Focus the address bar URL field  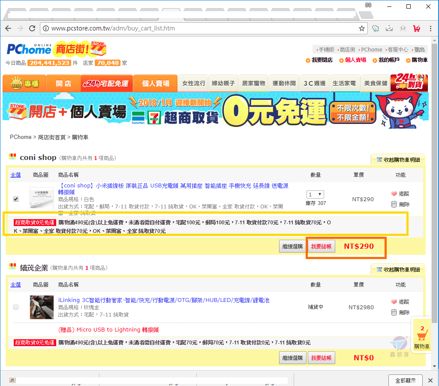pos(204,28)
